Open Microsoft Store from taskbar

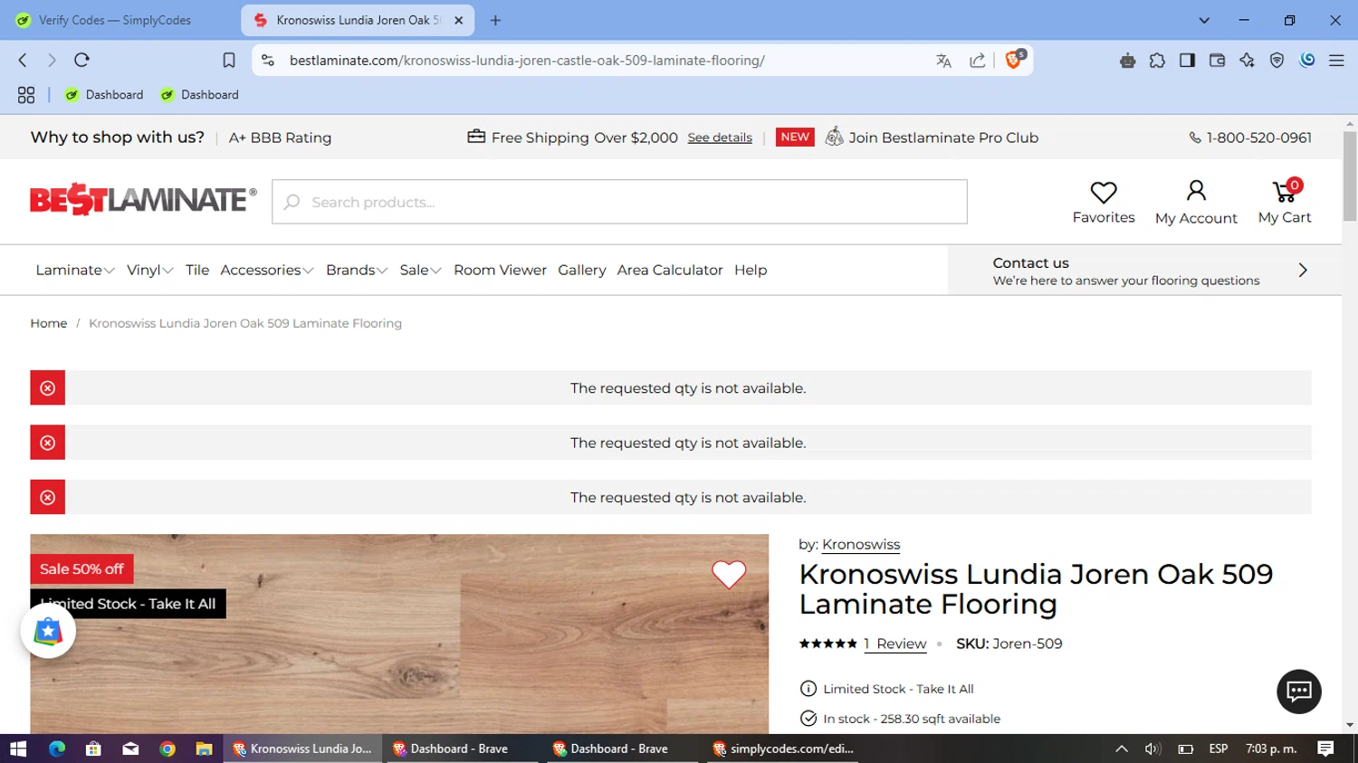coord(93,749)
